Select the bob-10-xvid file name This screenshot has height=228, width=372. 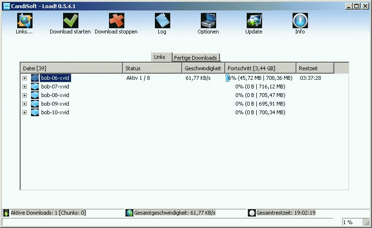tap(55, 112)
